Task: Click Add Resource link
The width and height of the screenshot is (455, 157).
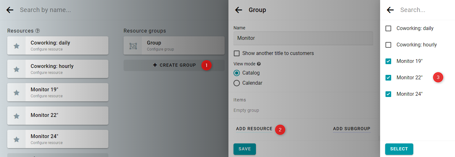Action: (254, 129)
